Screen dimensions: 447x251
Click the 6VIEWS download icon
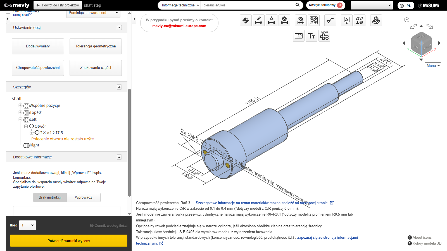click(x=324, y=36)
